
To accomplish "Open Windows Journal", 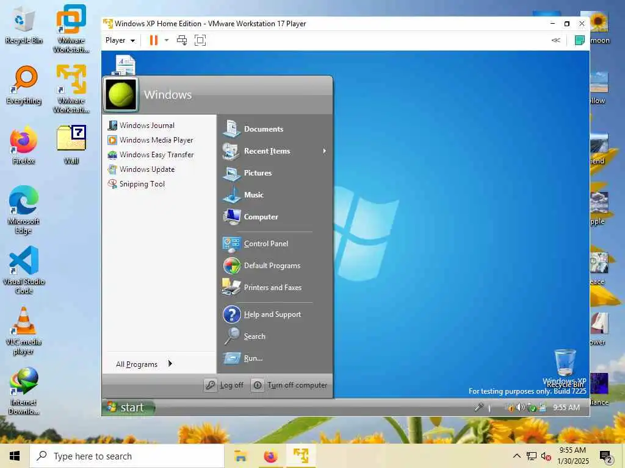I will click(141, 126).
